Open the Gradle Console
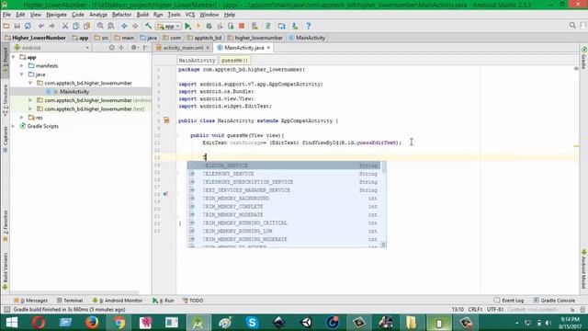Viewport: 588px width, 331px height. point(554,301)
